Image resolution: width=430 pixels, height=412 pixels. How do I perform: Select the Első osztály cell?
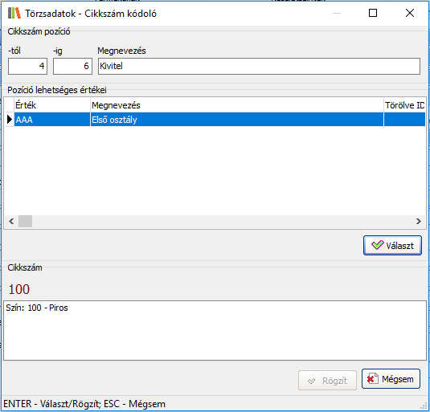237,120
